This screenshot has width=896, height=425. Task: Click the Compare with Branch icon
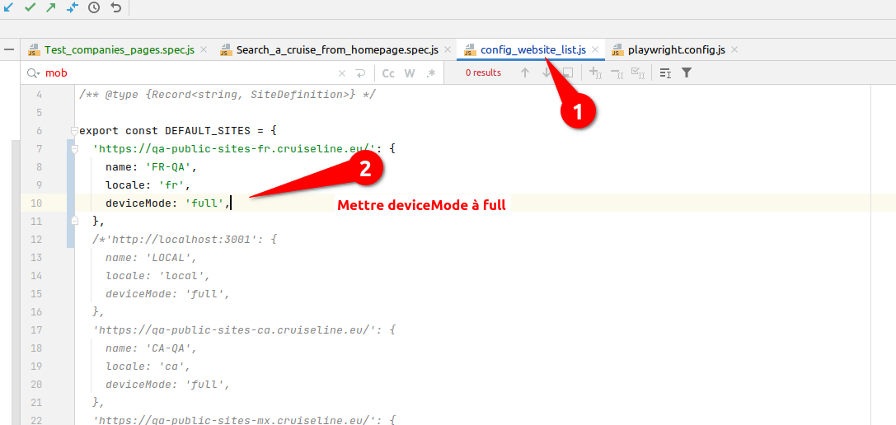click(73, 7)
